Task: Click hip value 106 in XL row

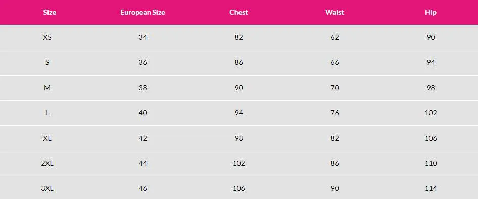Action: [431, 138]
